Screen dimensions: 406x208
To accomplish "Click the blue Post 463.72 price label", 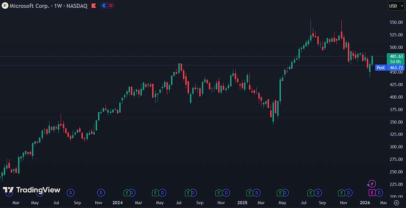I will [390, 68].
